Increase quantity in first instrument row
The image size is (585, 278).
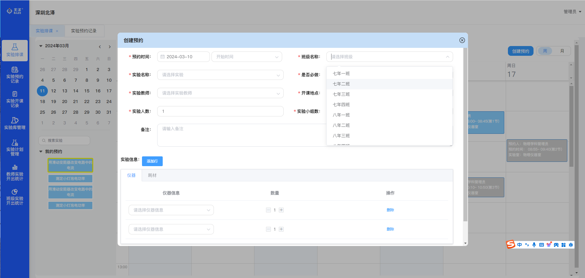point(281,210)
